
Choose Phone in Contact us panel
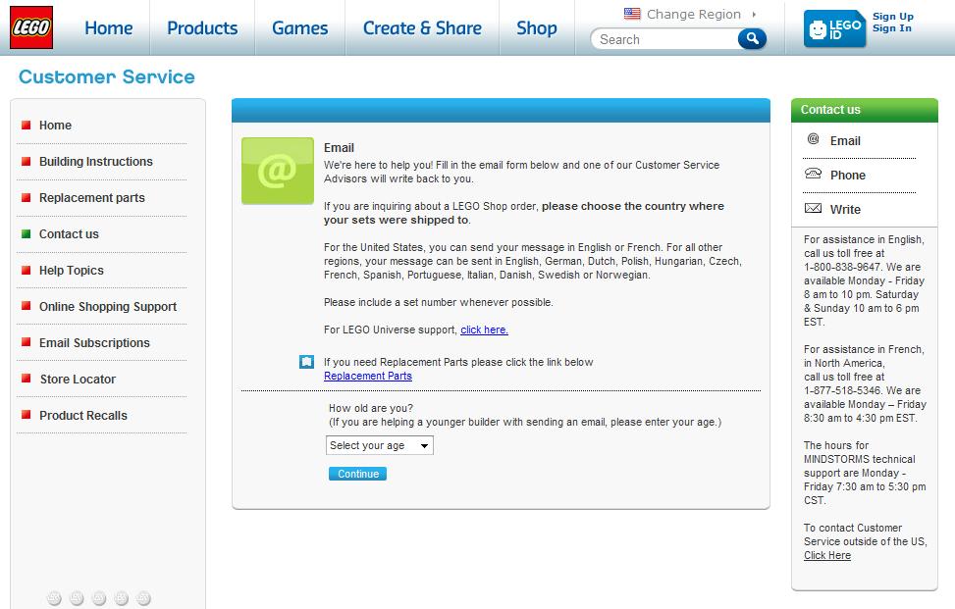pyautogui.click(x=847, y=176)
